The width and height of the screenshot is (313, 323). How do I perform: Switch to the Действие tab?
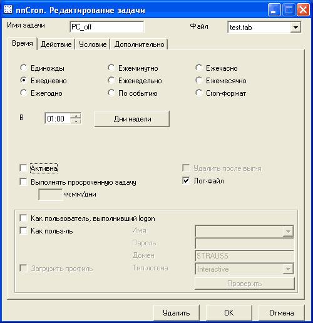pyautogui.click(x=56, y=44)
